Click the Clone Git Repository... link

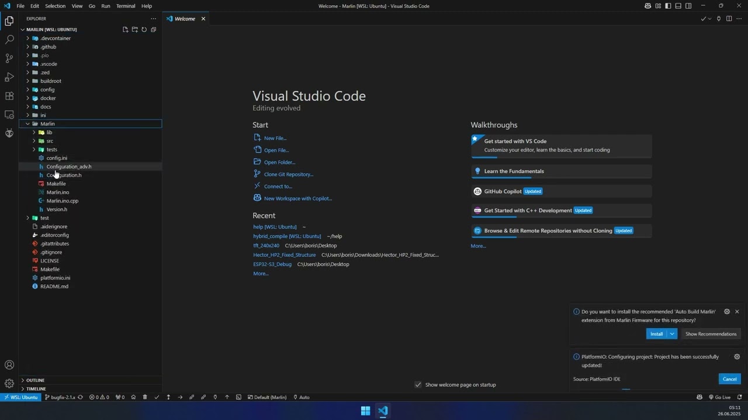click(289, 174)
